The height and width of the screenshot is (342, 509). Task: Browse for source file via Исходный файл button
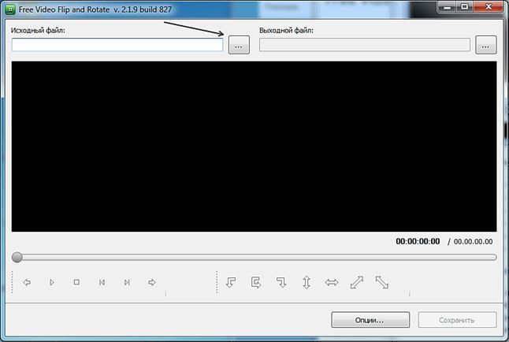coord(239,45)
